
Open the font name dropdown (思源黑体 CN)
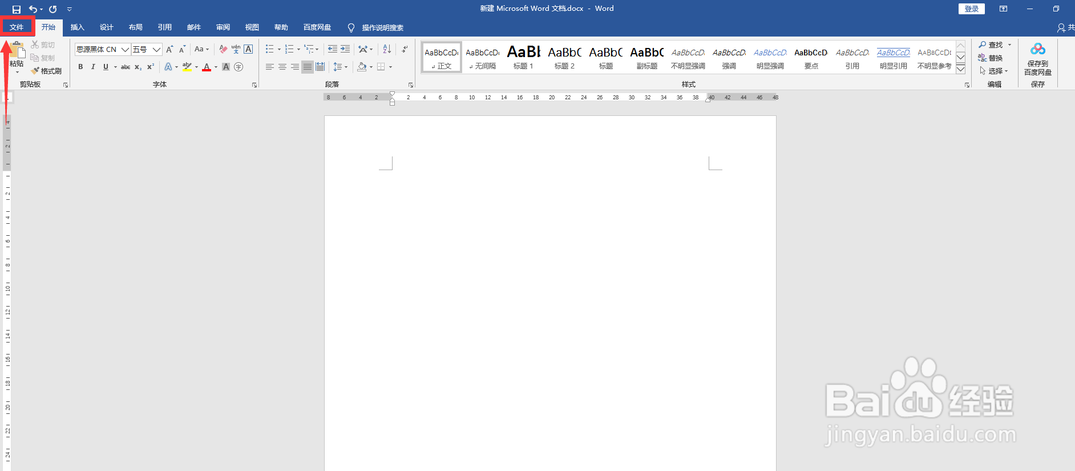click(125, 49)
